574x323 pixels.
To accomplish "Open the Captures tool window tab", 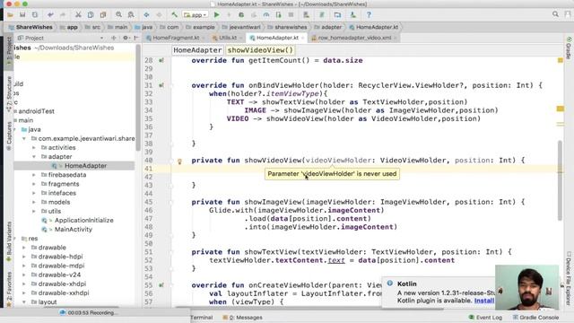I will point(9,136).
